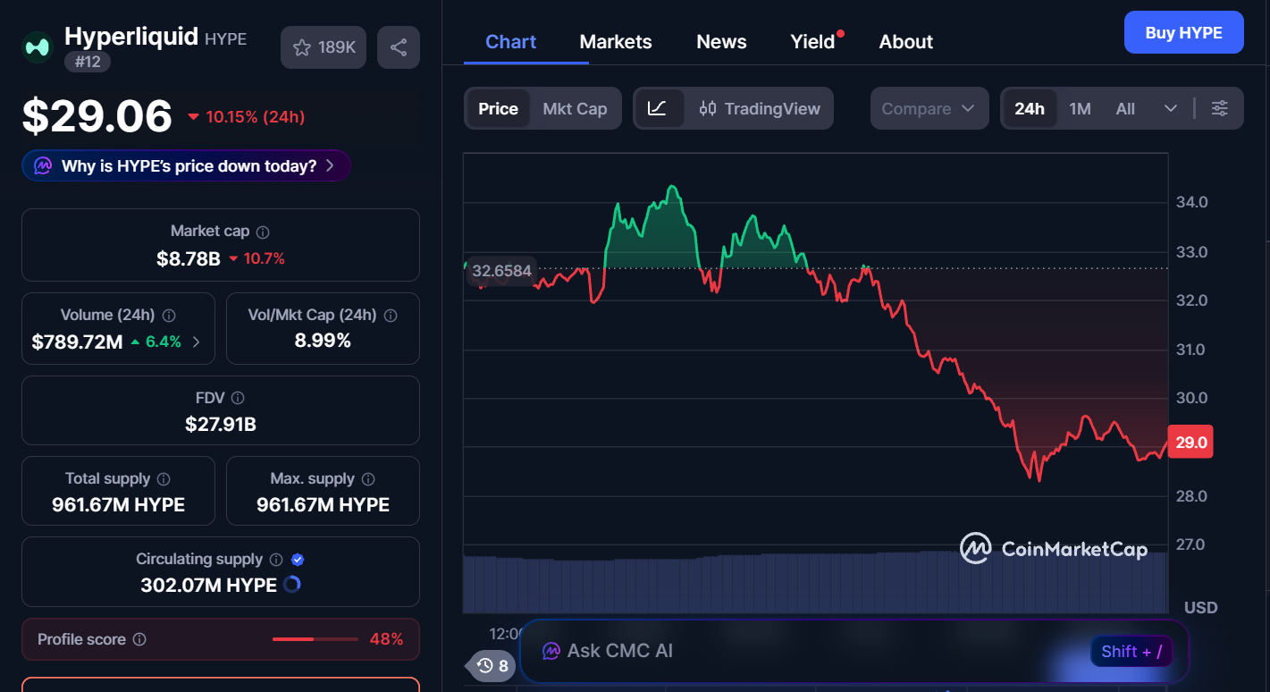1270x692 pixels.
Task: Expand the timeframe chevron dropdown
Action: pos(1172,108)
